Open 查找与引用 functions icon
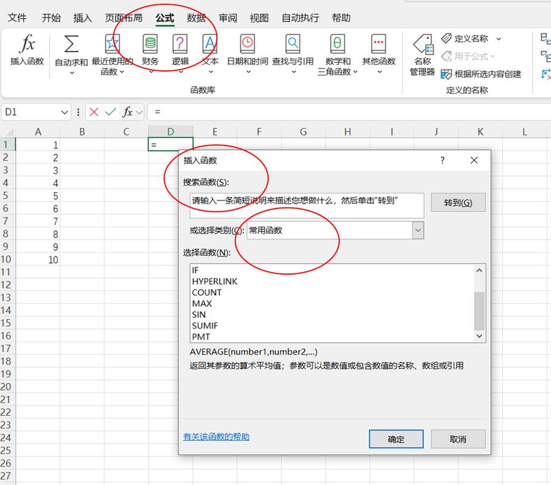 click(292, 44)
